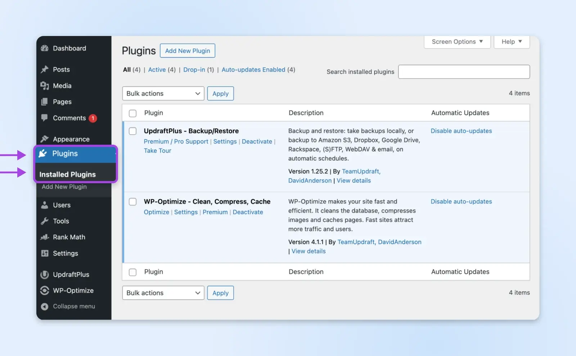Screen dimensions: 576x356
Task: Focus the Search installed plugins field
Action: 464,72
